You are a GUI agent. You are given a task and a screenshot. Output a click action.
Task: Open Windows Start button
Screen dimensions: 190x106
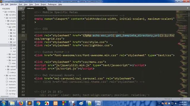tap(4, 103)
